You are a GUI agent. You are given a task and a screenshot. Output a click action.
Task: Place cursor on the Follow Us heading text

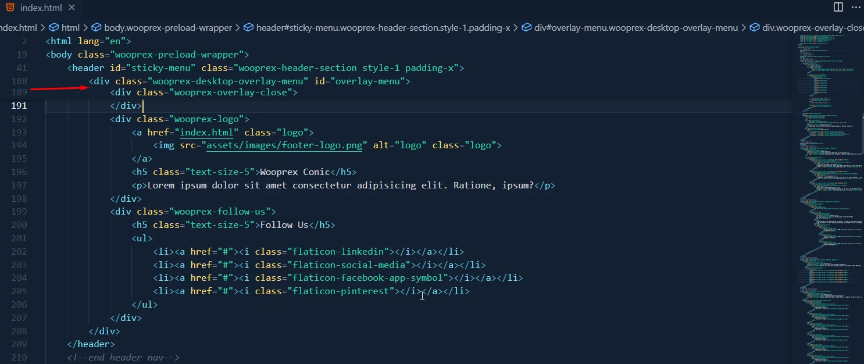coord(284,225)
